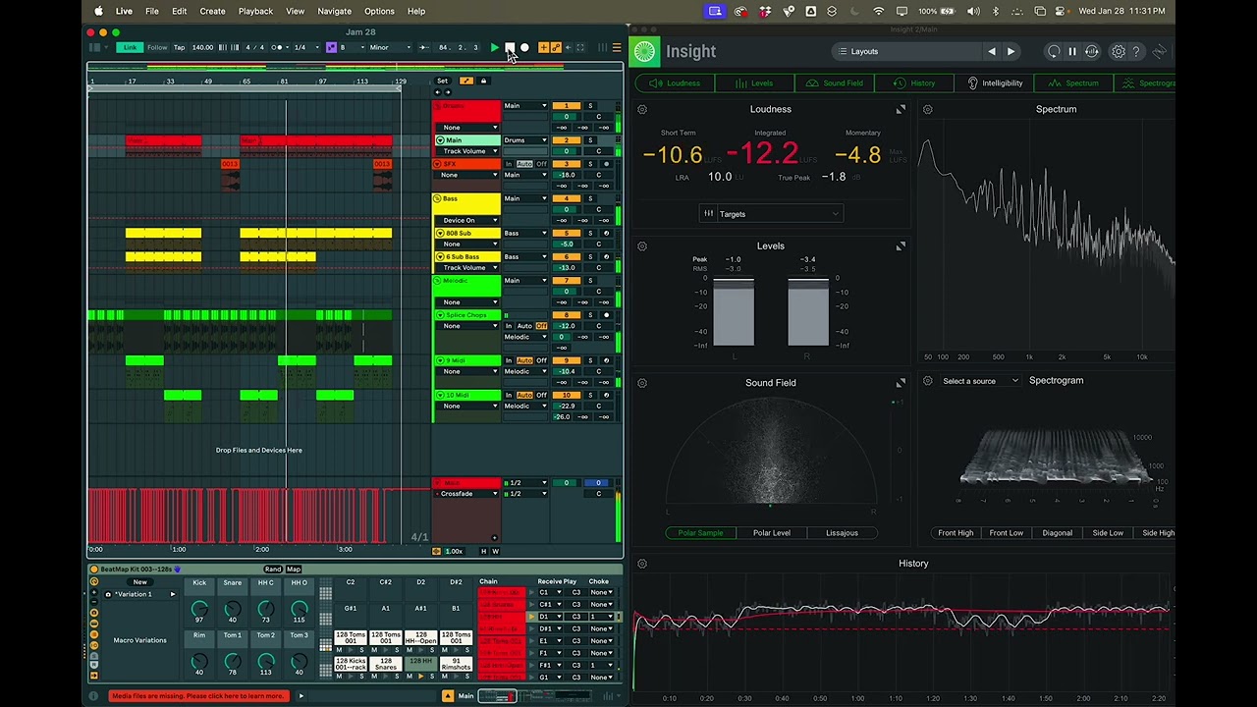The image size is (1257, 707).
Task: Open the Live application menu
Action: [x=124, y=11]
